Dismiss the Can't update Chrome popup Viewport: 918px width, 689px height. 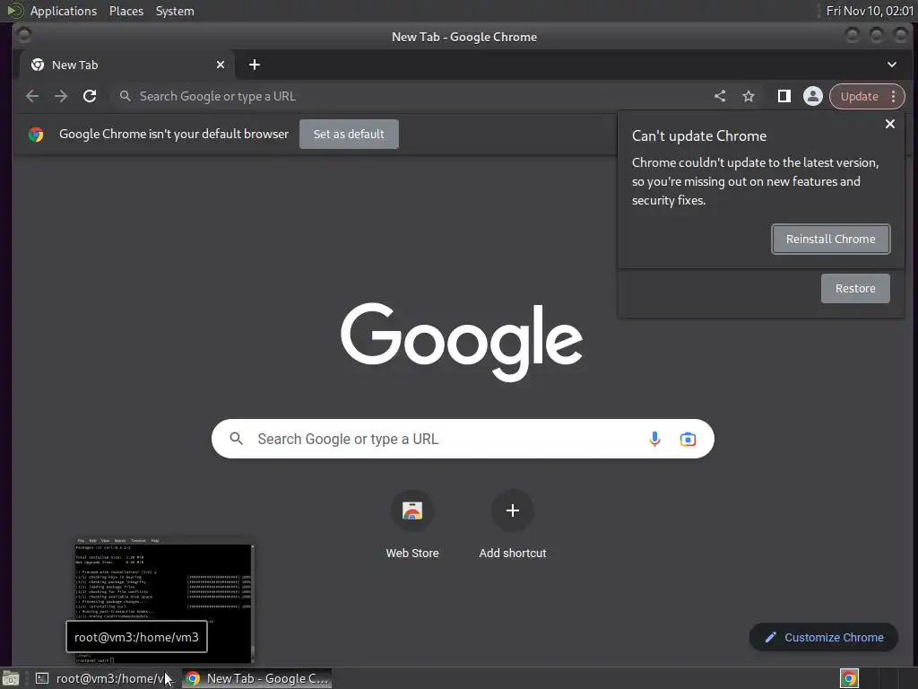coord(890,124)
